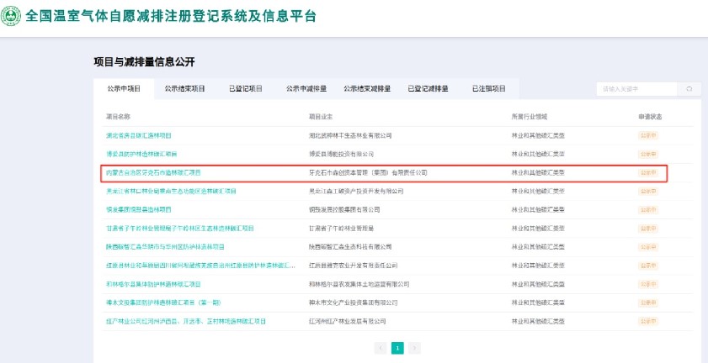The image size is (708, 363).
Task: Switch to the 公示中减排量 tab
Action: 306,88
